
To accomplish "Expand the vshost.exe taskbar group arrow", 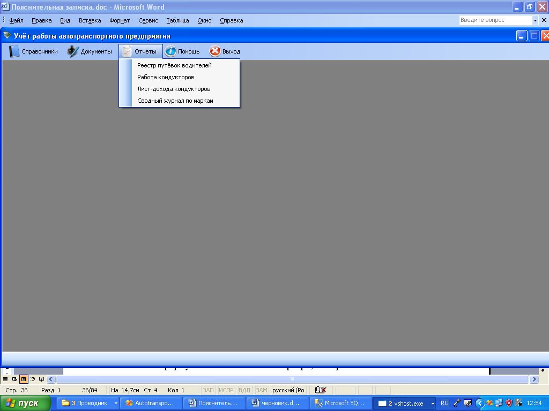I will pyautogui.click(x=433, y=404).
